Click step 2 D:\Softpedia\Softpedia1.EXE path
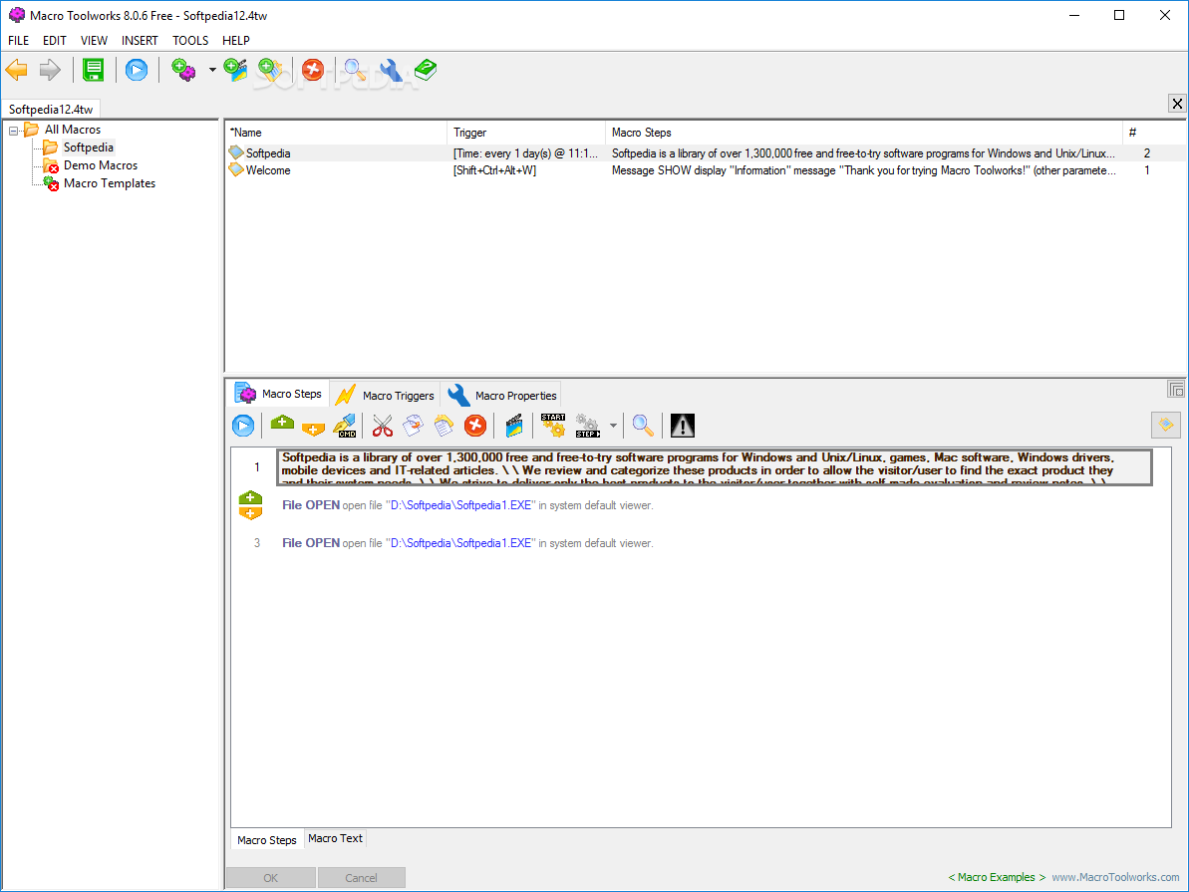Image resolution: width=1189 pixels, height=892 pixels. (x=460, y=505)
